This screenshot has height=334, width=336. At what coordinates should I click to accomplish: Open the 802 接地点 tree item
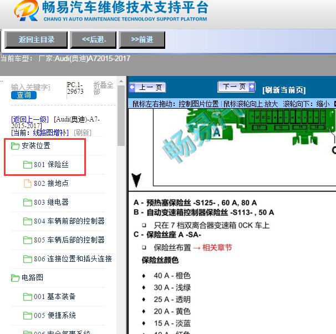tap(51, 184)
